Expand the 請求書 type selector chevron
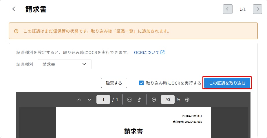 tap(84, 64)
